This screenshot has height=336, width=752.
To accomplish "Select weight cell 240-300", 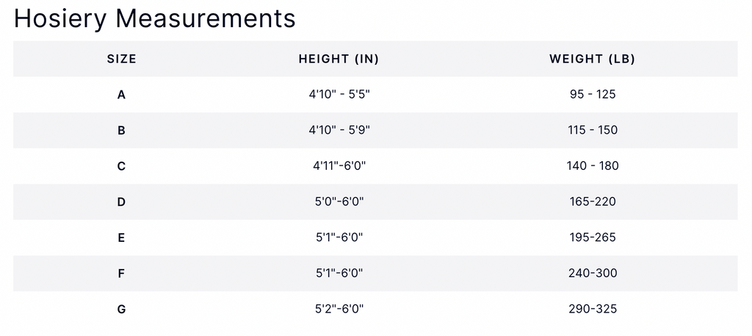I will [x=593, y=274].
